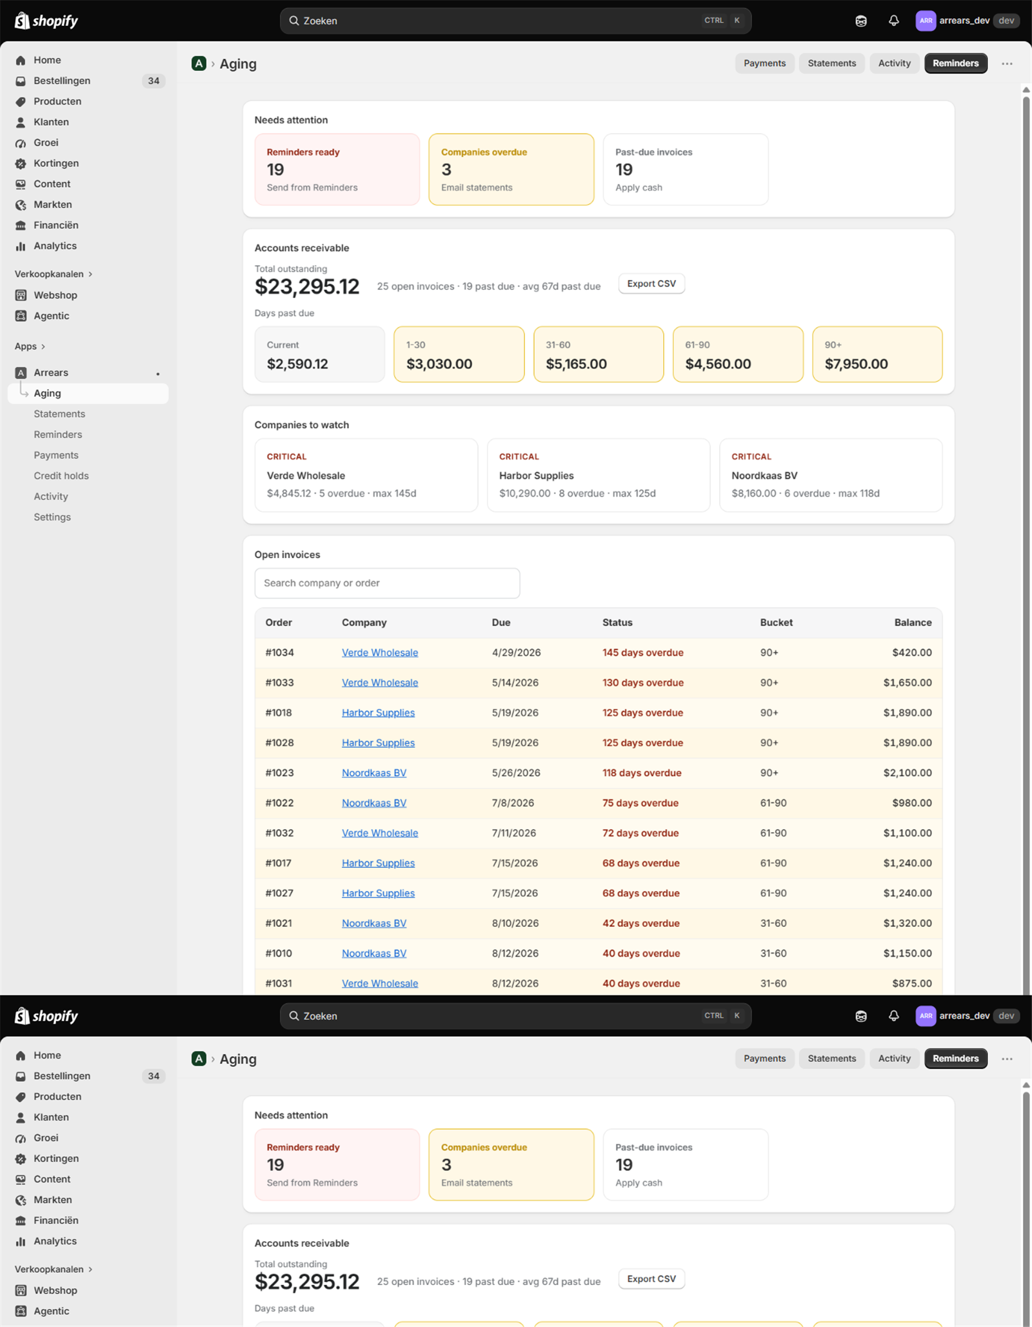Click Producten tag icon in the topmost sidebar
The height and width of the screenshot is (1327, 1032).
pos(21,101)
